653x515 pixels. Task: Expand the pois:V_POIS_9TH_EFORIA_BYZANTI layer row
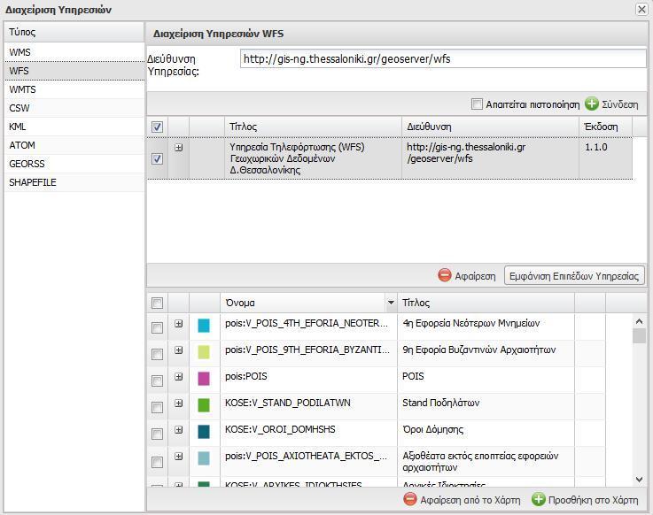pos(179,350)
